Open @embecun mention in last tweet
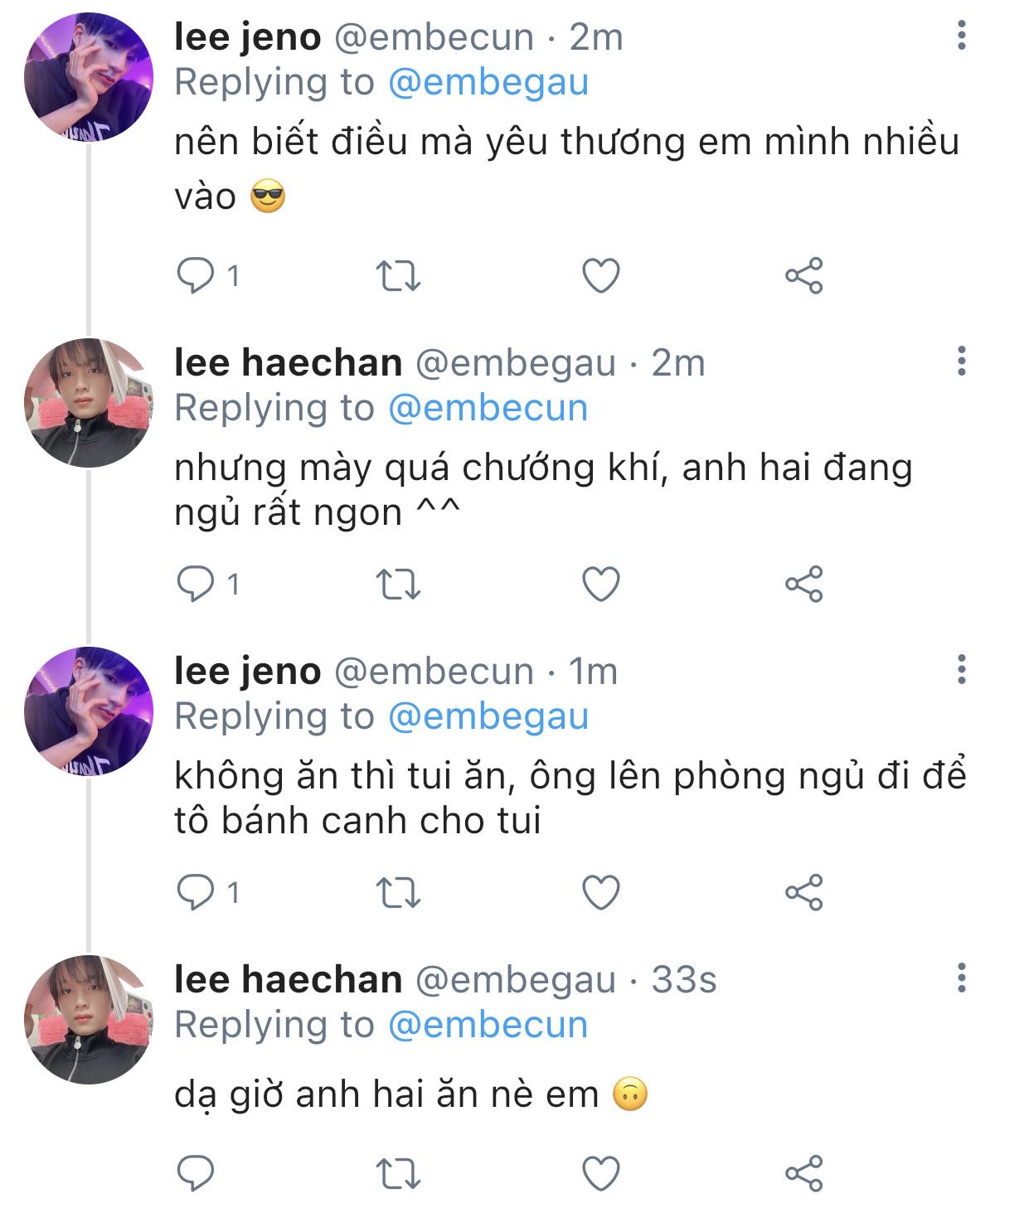 tap(488, 1025)
